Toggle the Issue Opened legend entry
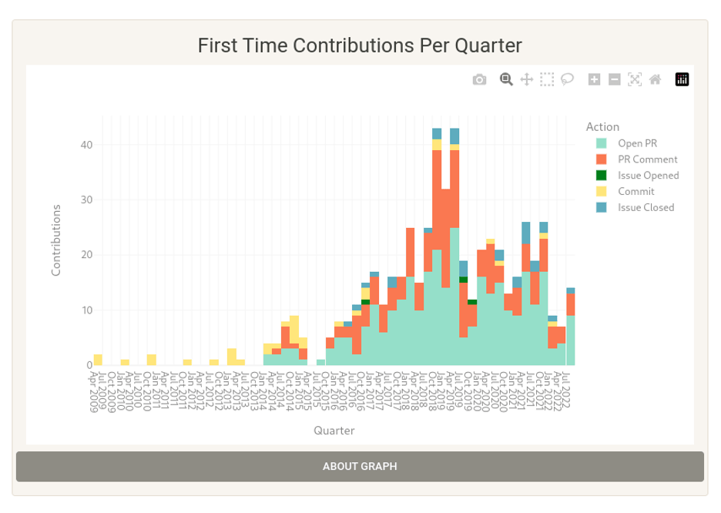 click(x=648, y=175)
